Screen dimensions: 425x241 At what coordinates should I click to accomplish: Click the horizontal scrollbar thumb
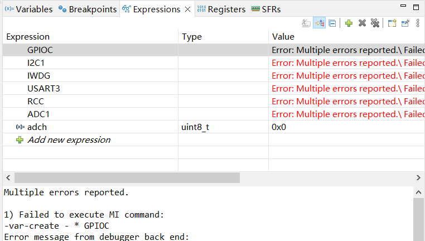coord(127,178)
